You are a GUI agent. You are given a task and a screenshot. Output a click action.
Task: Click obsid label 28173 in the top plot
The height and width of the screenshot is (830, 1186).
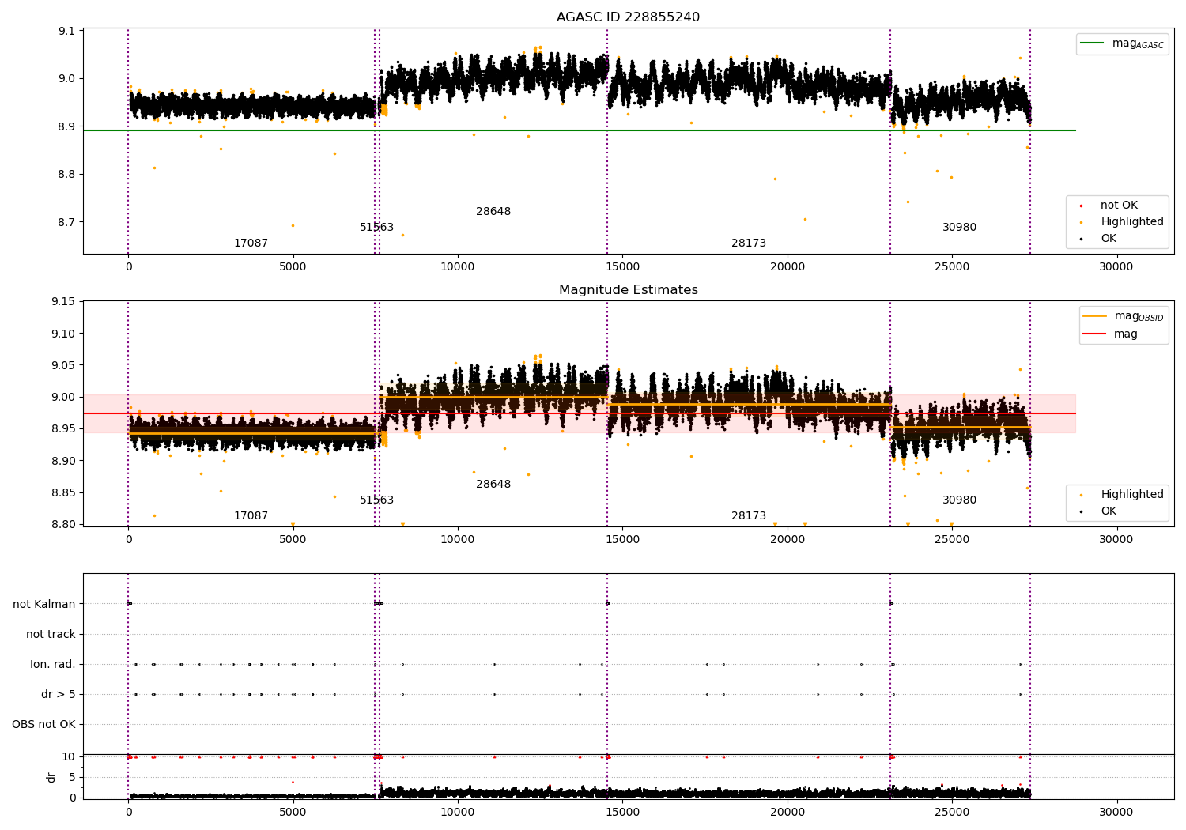(749, 243)
